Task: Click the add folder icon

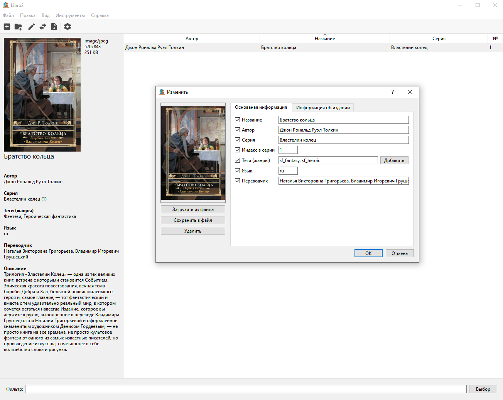Action: coord(18,27)
